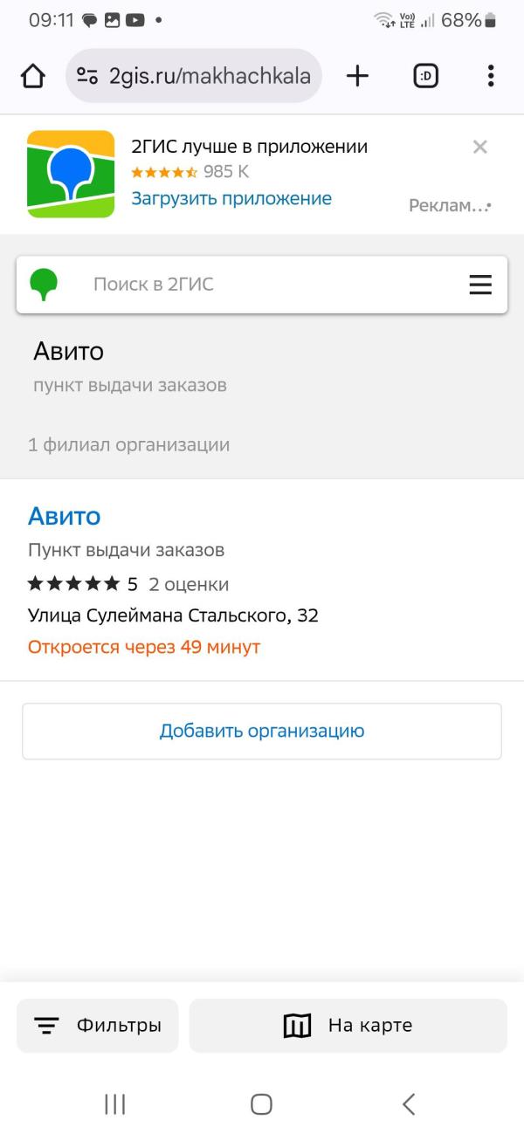Image resolution: width=524 pixels, height=1134 pixels.
Task: Show results На карте
Action: click(348, 1026)
